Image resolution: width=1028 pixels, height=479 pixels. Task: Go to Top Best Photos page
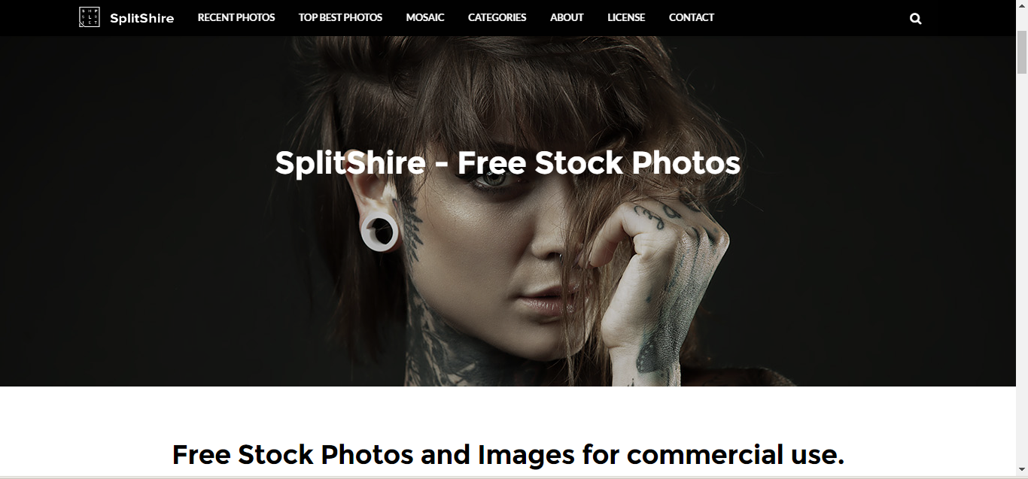pyautogui.click(x=340, y=17)
